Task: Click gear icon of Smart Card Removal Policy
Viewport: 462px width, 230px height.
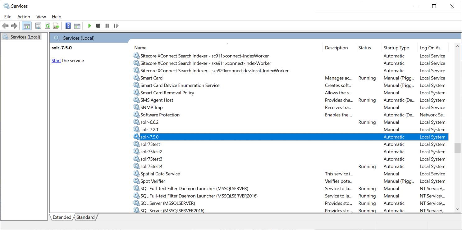Action: [136, 93]
